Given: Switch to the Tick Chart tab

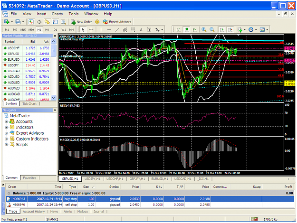Looking at the screenshot, I should [29, 103].
